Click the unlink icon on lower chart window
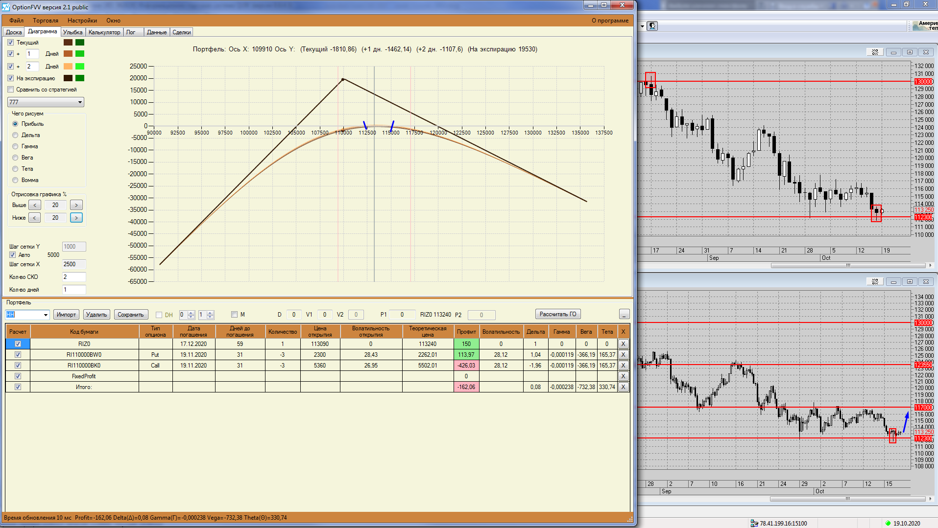This screenshot has width=938, height=528. 875,281
